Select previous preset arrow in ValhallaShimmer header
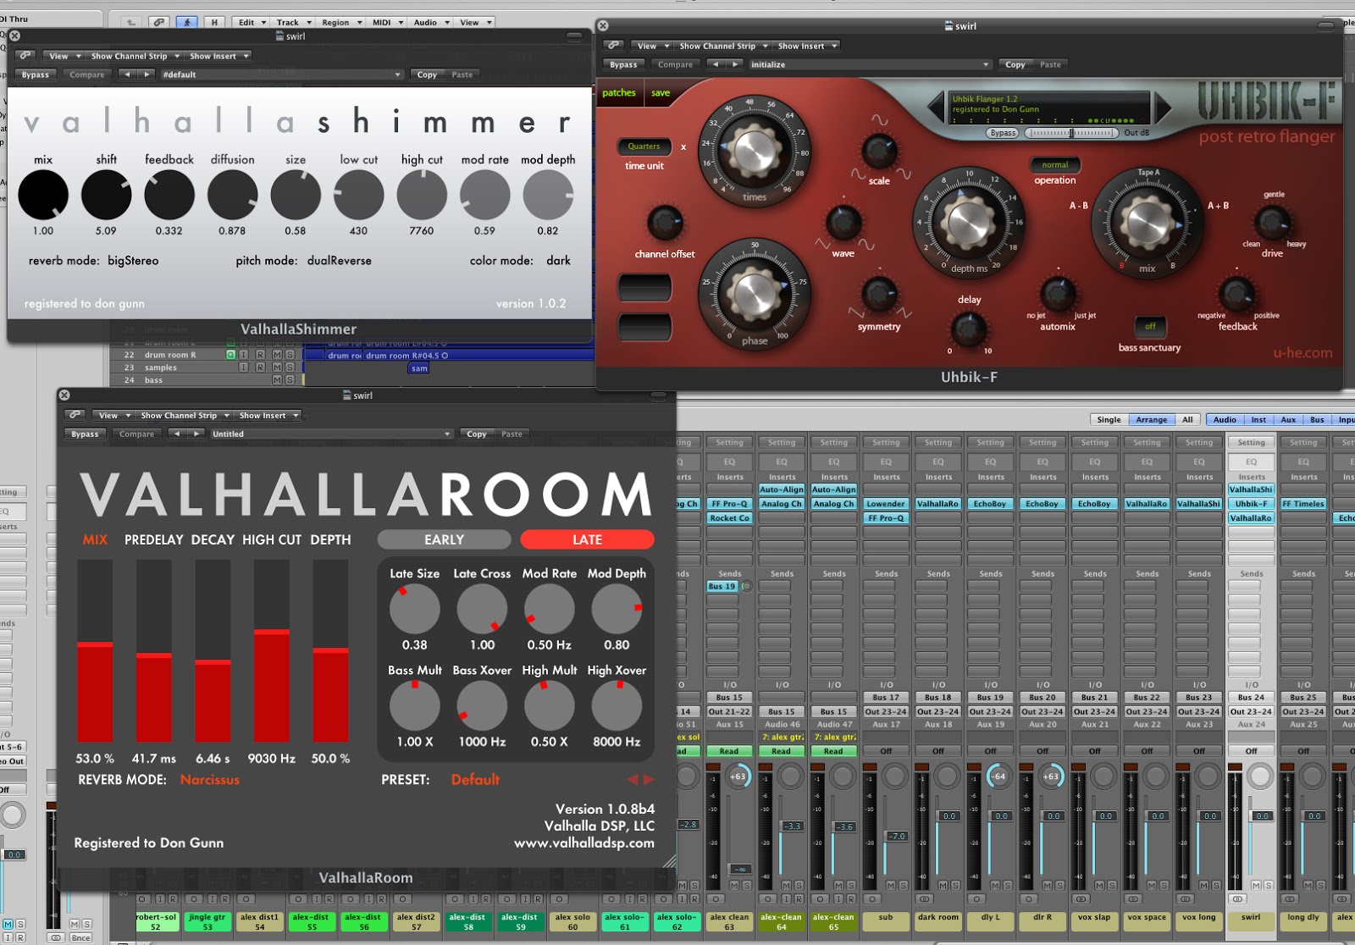The height and width of the screenshot is (945, 1355). coord(127,75)
